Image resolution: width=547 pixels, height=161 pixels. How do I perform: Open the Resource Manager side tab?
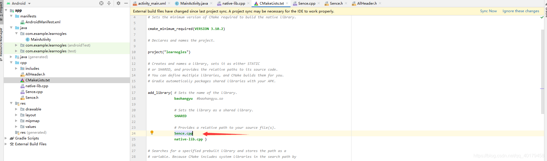pos(1,44)
